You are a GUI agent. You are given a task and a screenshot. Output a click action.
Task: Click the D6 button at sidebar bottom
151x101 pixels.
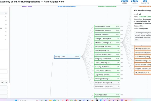coord(2,83)
